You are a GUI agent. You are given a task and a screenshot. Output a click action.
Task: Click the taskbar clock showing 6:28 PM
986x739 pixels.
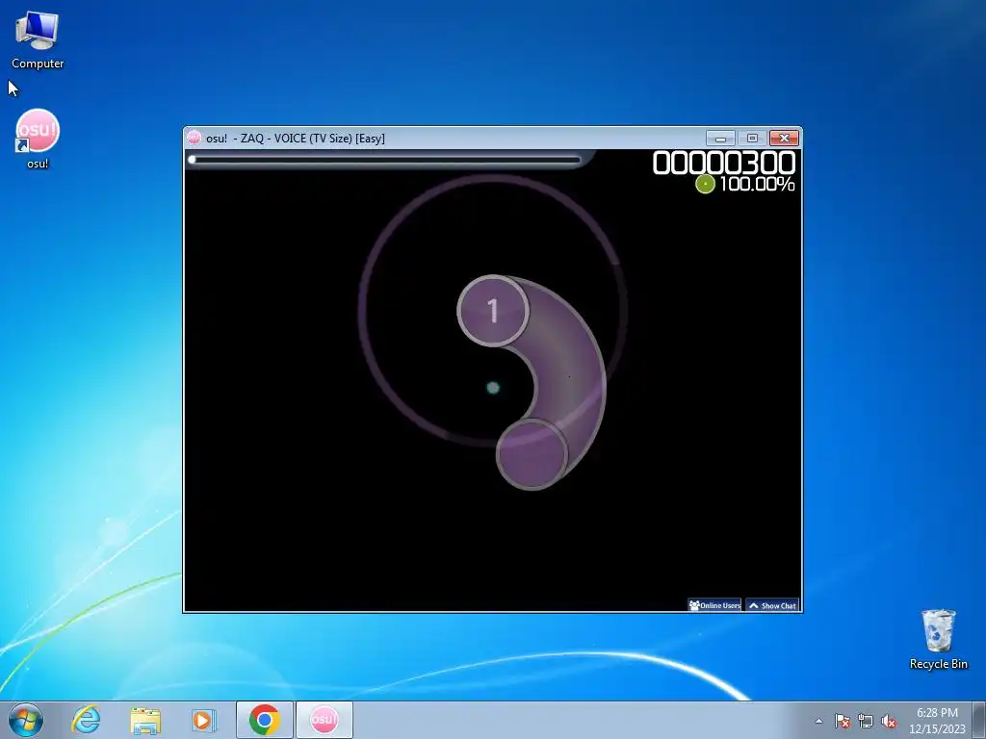pyautogui.click(x=937, y=721)
